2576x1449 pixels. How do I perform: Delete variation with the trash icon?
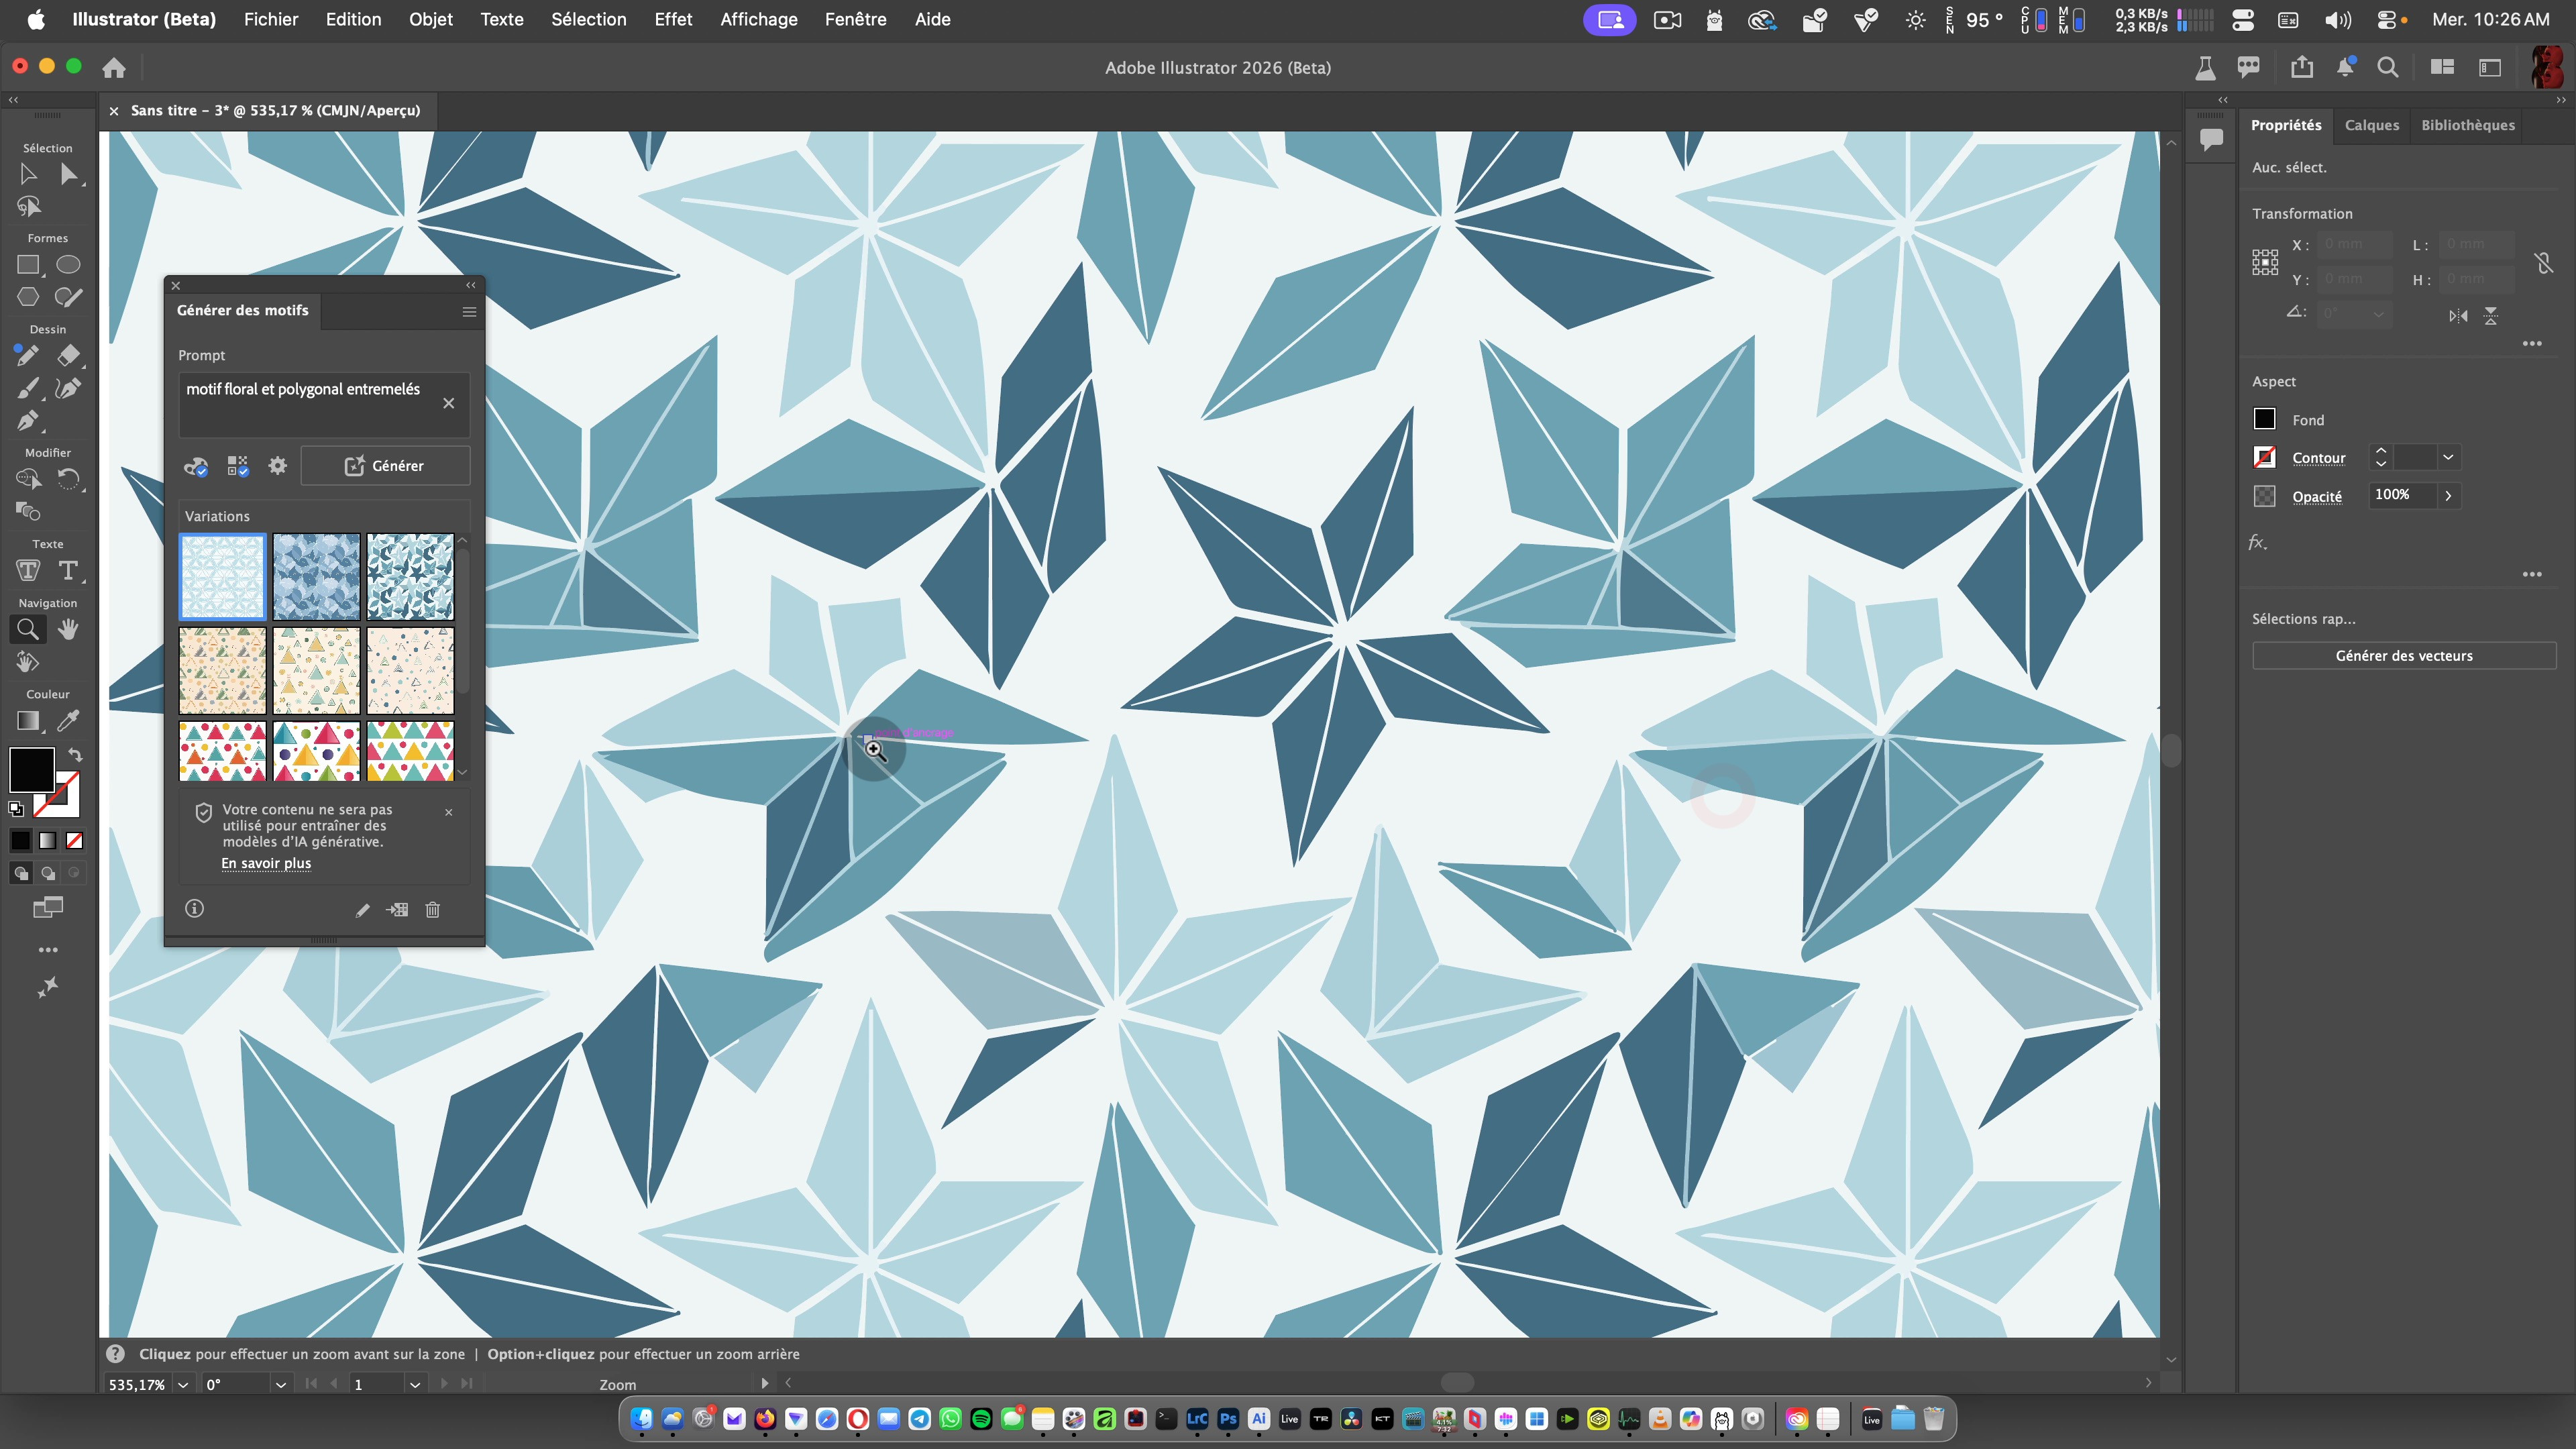(432, 909)
